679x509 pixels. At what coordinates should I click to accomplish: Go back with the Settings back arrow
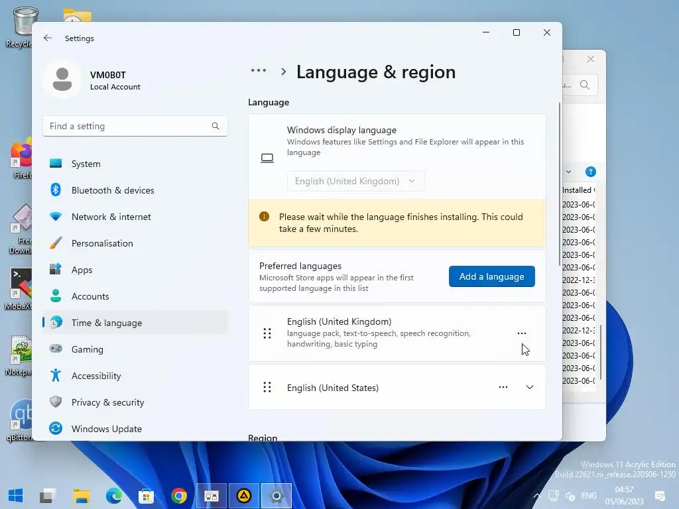(48, 38)
